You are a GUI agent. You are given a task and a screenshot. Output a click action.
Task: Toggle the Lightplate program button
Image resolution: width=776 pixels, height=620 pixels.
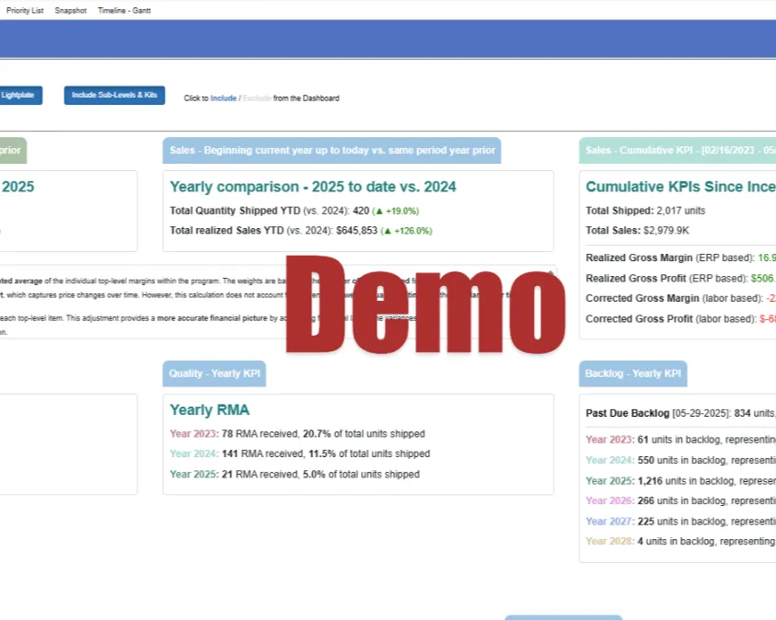coord(18,96)
